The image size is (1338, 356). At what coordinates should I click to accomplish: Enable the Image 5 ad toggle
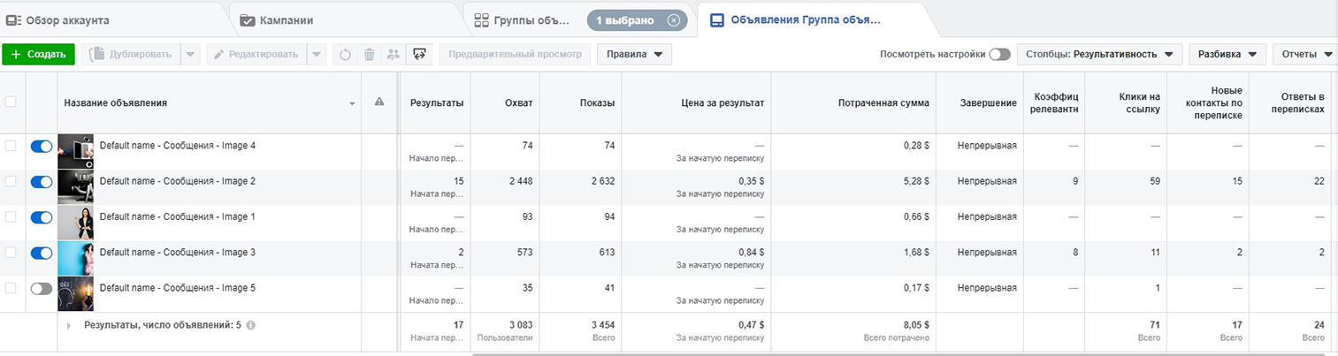[42, 288]
